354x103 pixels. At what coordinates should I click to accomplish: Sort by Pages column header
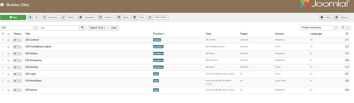pos(244,34)
